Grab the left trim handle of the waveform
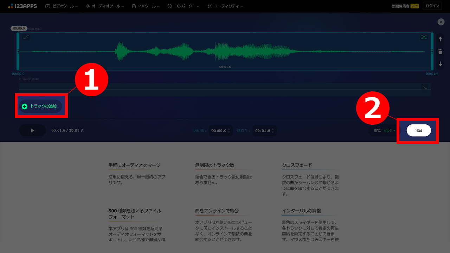The image size is (450, 253). coord(18,51)
